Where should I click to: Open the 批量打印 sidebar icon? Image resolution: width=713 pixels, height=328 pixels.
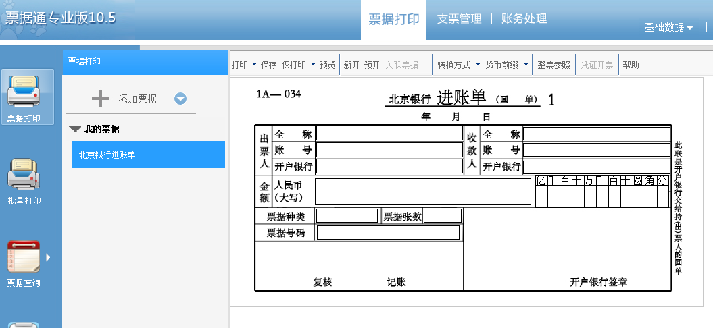24,174
